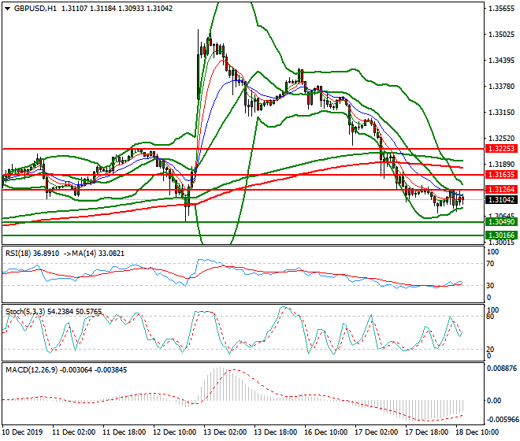Click the 12 Dec 10:00 time axis label
Image resolution: width=520 pixels, height=441 pixels.
click(175, 432)
